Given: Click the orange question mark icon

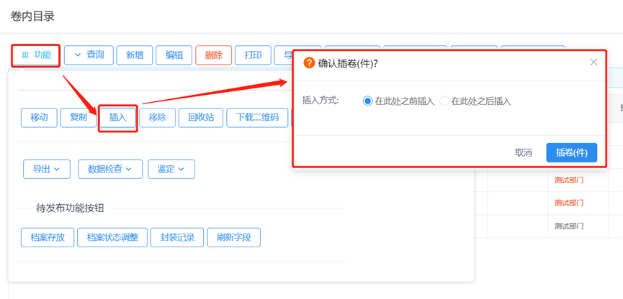Looking at the screenshot, I should click(x=309, y=63).
